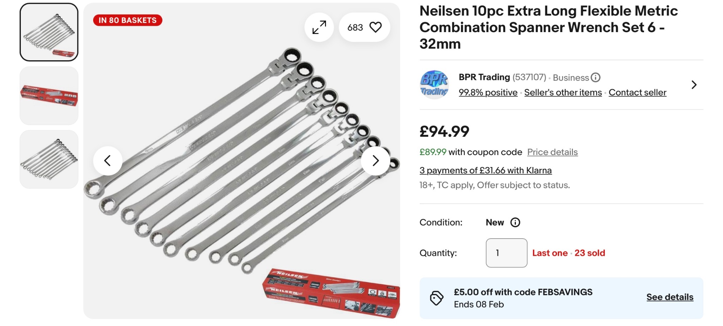Open Seller's other items link
This screenshot has width=723, height=326.
tap(563, 92)
